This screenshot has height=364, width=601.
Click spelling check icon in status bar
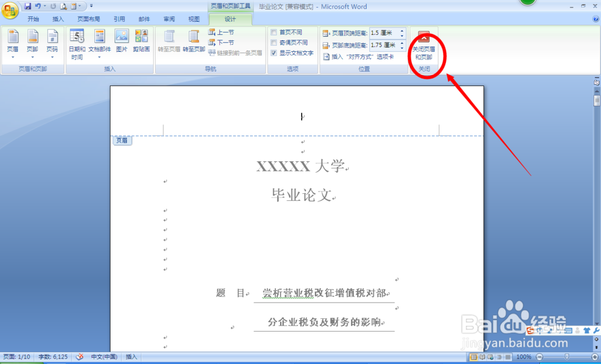pos(79,357)
